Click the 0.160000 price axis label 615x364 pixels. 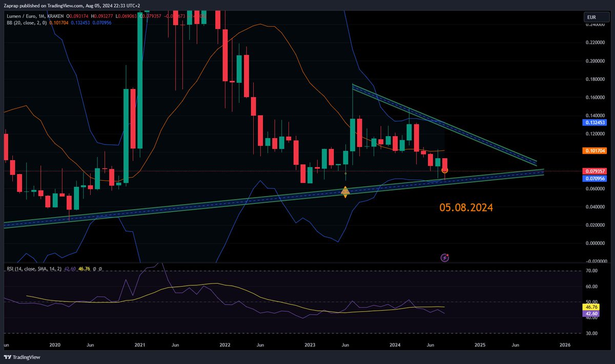596,97
